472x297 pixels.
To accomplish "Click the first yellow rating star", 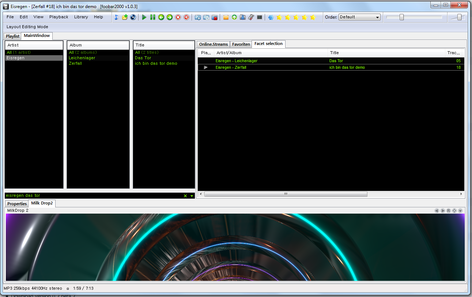I will (279, 17).
